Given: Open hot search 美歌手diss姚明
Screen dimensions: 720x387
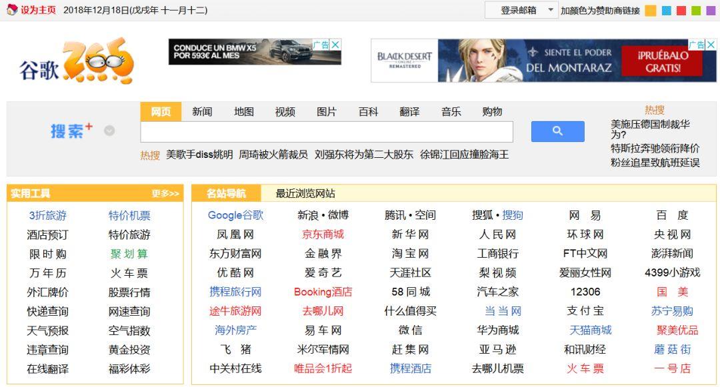Looking at the screenshot, I should pos(199,155).
